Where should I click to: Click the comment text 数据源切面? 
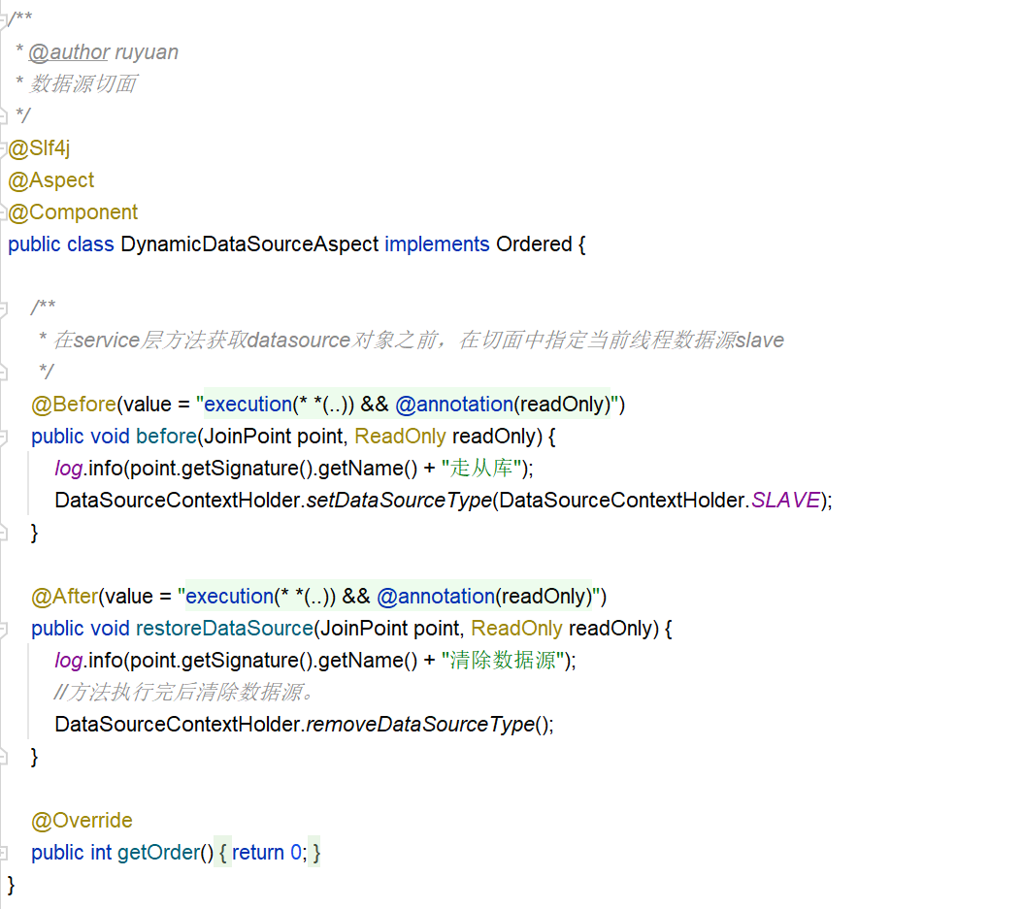click(x=83, y=84)
